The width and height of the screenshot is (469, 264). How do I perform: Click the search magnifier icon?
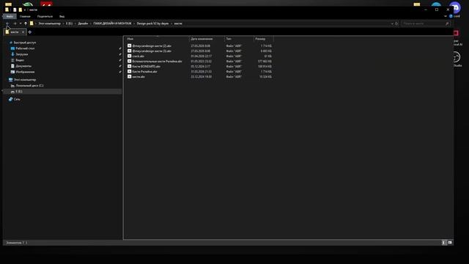click(x=447, y=23)
